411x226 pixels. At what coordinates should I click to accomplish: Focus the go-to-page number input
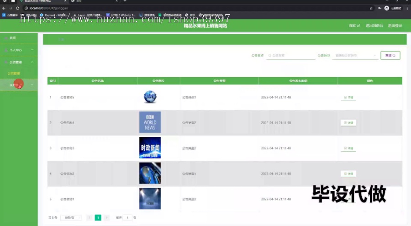(x=128, y=218)
